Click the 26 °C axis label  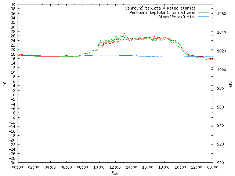point(13,36)
